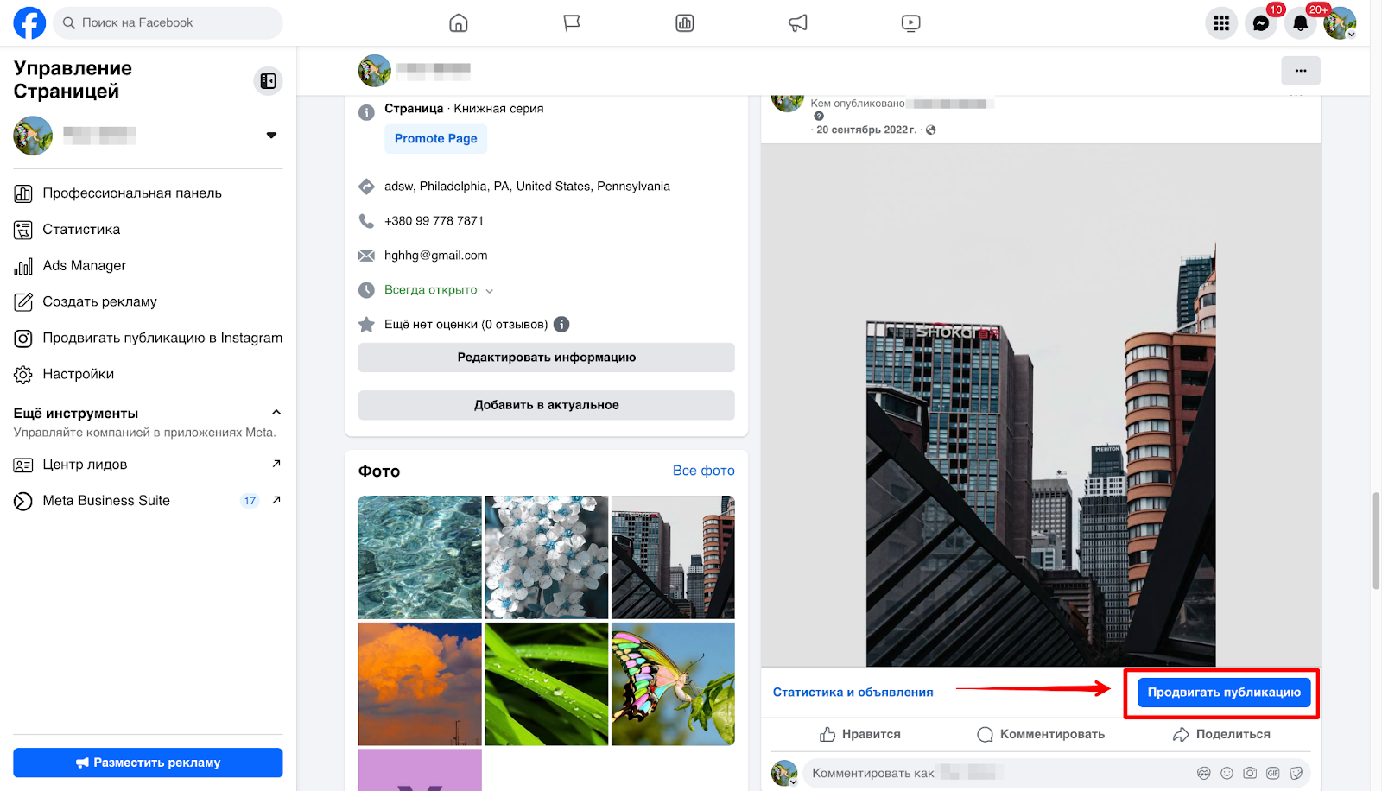1382x791 pixels.
Task: Click the Promote Page button
Action: 435,139
